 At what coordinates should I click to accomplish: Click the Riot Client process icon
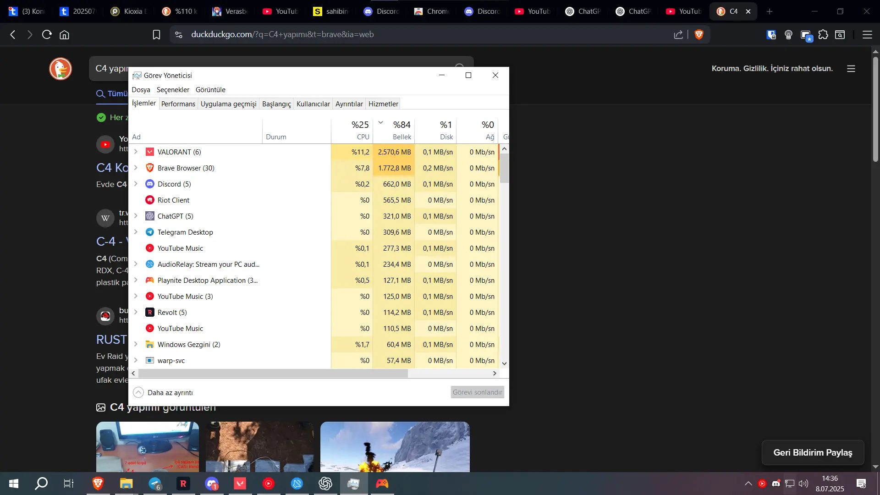(149, 200)
